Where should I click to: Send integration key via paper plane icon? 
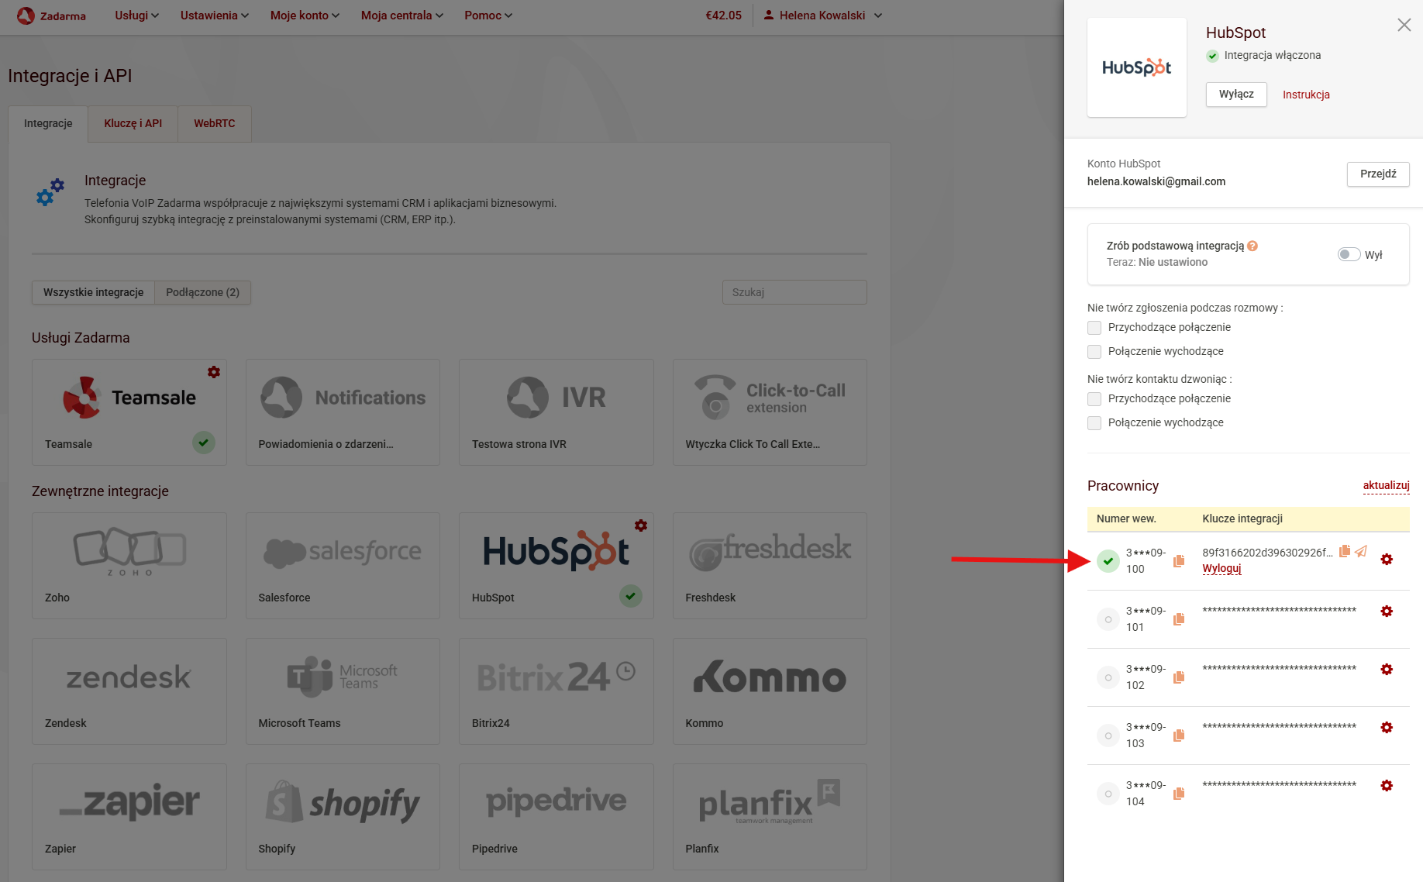[x=1361, y=551]
